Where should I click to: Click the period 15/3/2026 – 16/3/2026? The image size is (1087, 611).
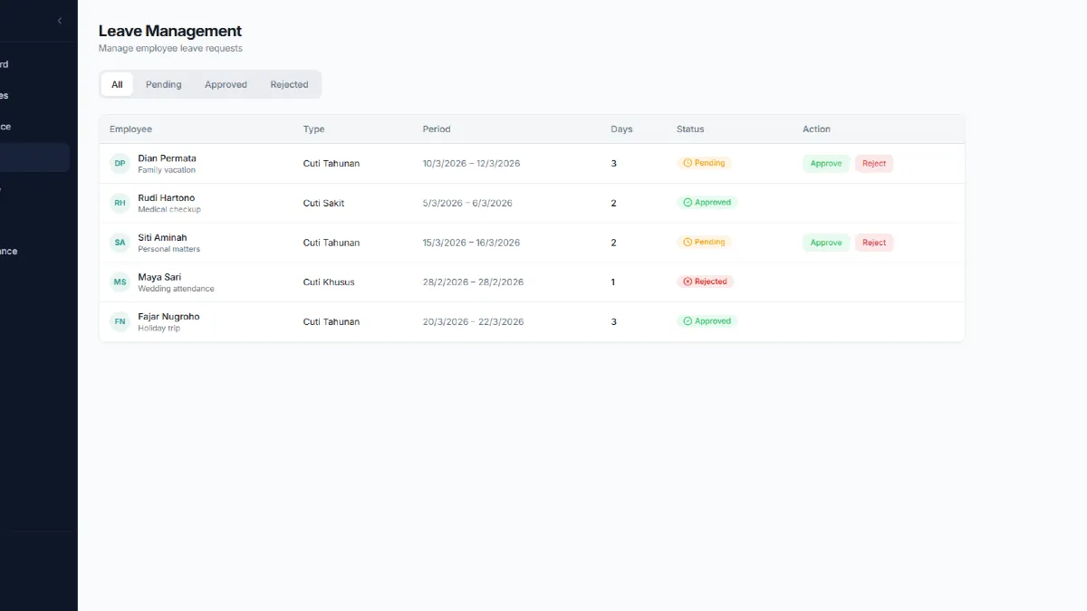click(471, 243)
